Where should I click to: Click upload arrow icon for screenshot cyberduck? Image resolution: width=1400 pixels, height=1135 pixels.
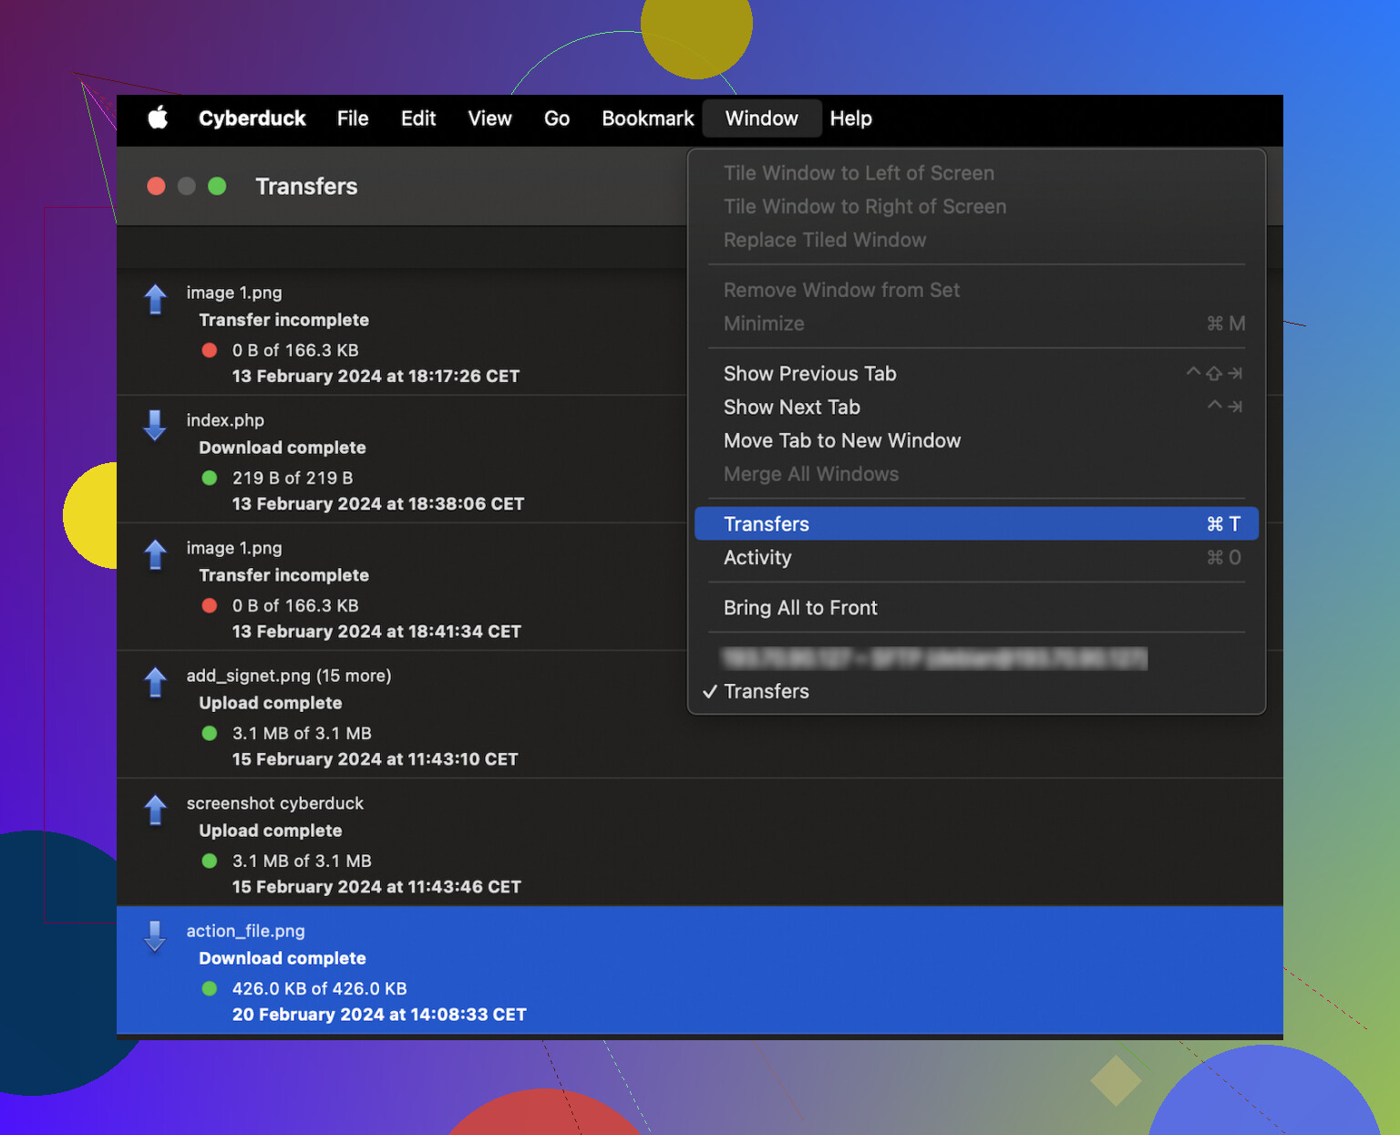coord(156,810)
